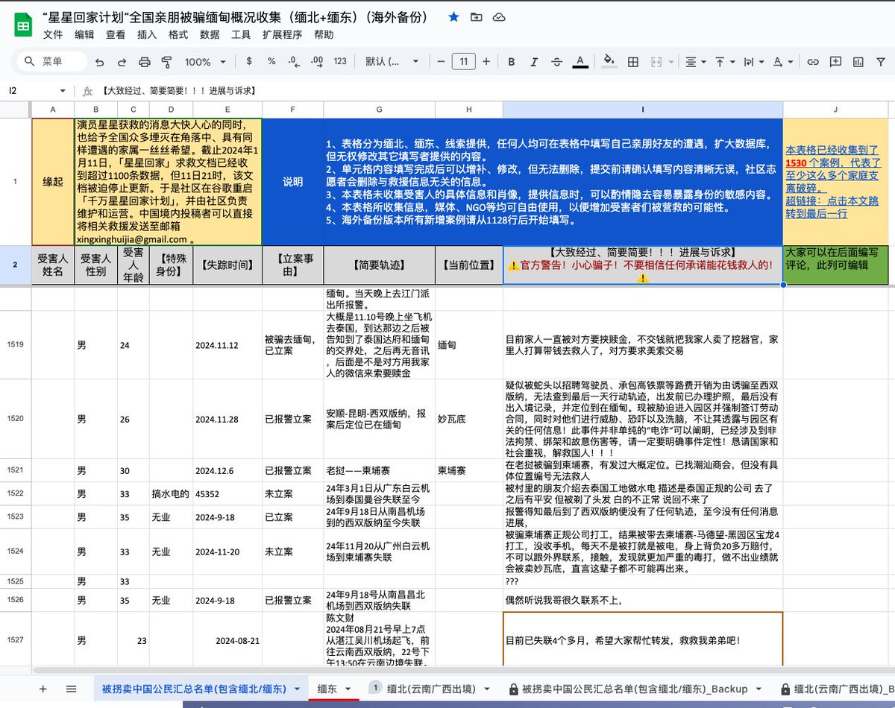895x708 pixels.
Task: Select cell with 妙瓦底 location
Action: [x=468, y=420]
